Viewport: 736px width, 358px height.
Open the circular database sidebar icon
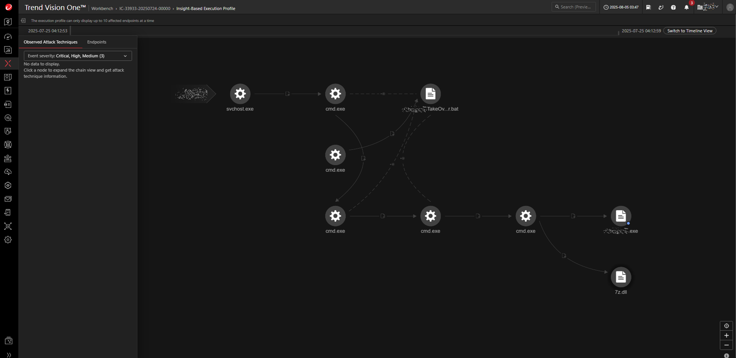click(x=8, y=145)
